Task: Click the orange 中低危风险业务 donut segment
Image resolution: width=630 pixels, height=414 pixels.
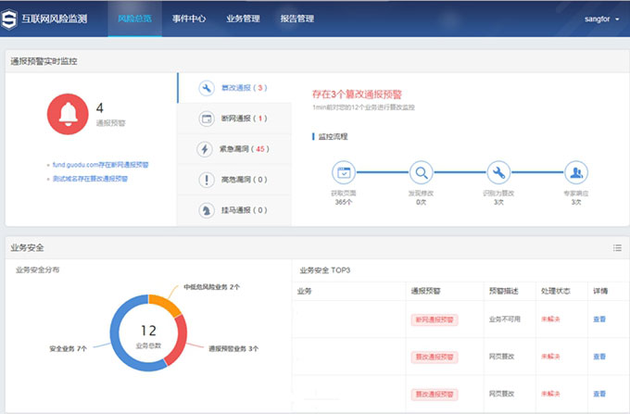Action: pos(165,303)
